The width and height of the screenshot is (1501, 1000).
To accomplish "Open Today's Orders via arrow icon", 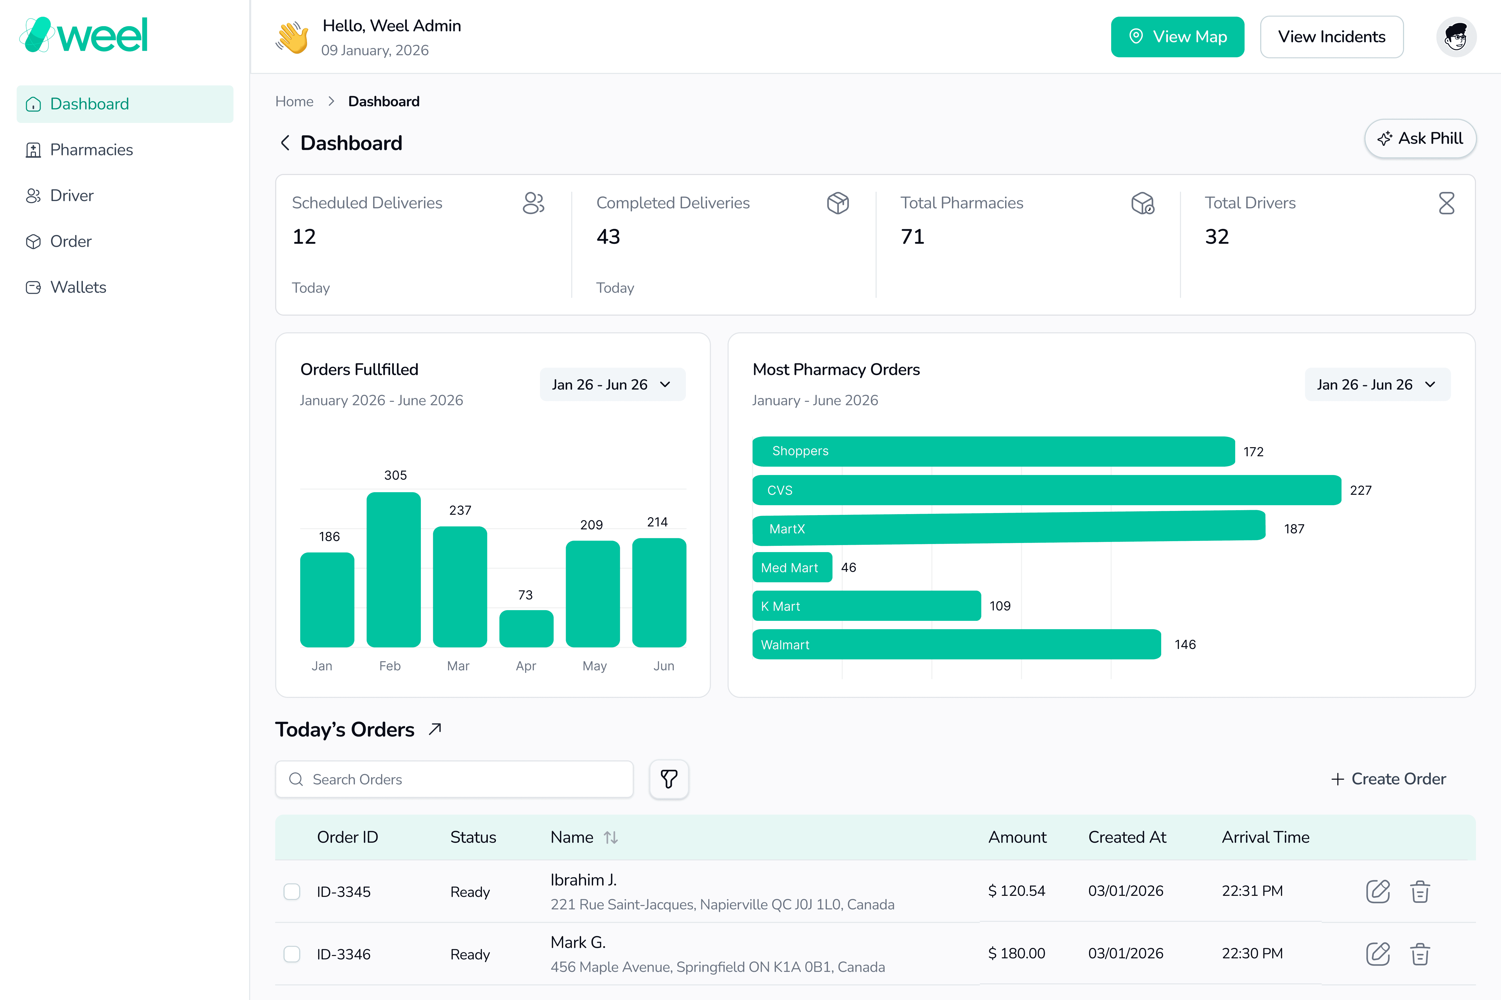I will tap(435, 729).
